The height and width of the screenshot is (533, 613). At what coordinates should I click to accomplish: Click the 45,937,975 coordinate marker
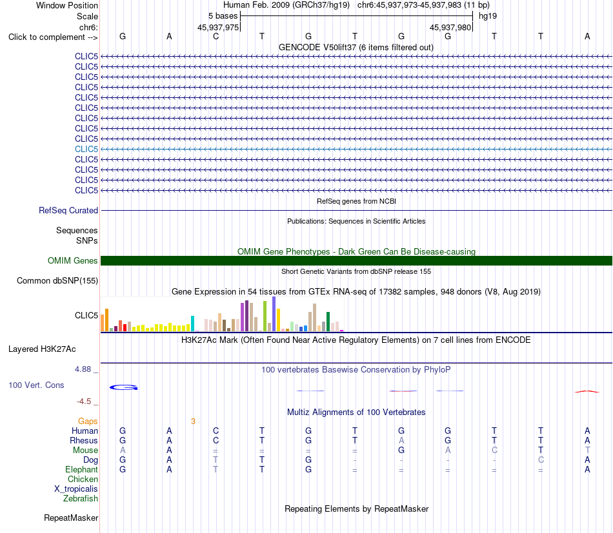pyautogui.click(x=218, y=27)
